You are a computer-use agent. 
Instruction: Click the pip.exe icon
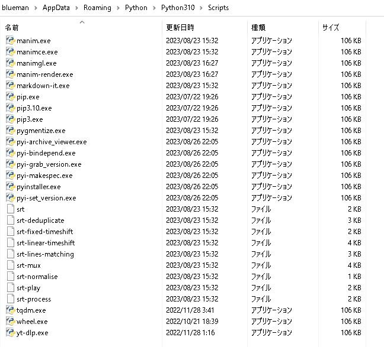coord(11,96)
